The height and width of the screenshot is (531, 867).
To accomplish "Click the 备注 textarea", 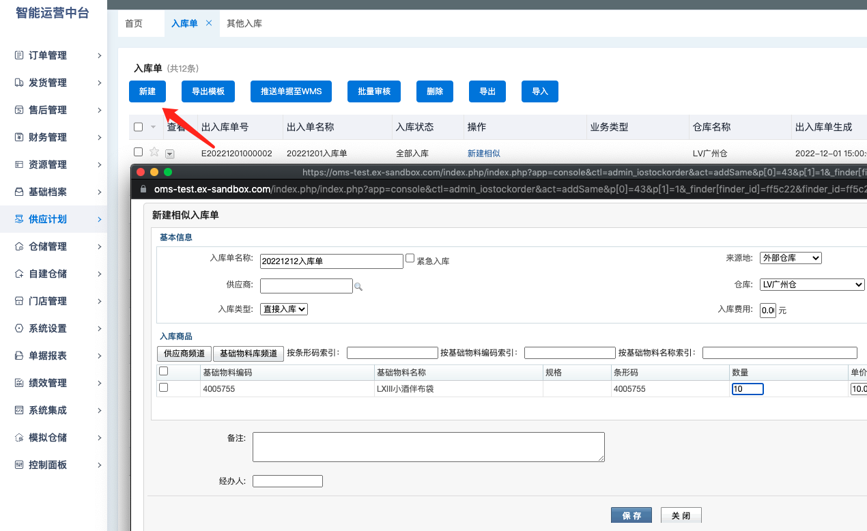I will [x=429, y=447].
